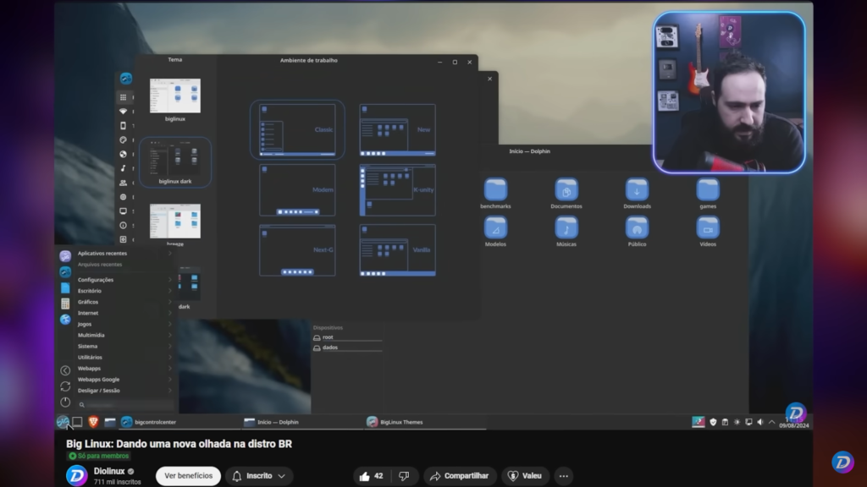867x487 pixels.
Task: Click the control center palette appearance icon
Action: [x=124, y=140]
